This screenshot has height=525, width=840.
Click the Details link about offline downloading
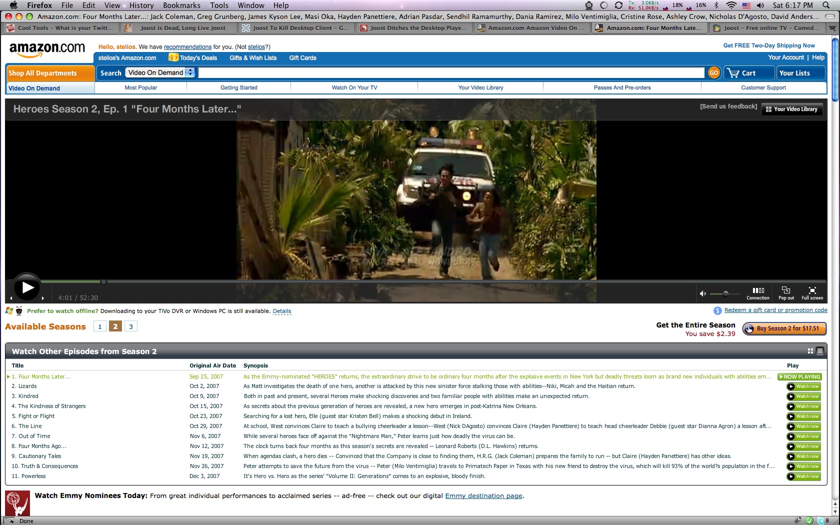[282, 311]
